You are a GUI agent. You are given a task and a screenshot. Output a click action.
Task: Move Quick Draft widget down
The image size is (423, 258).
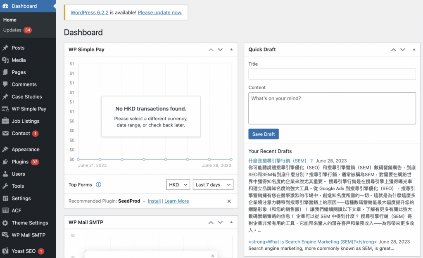tap(403, 50)
